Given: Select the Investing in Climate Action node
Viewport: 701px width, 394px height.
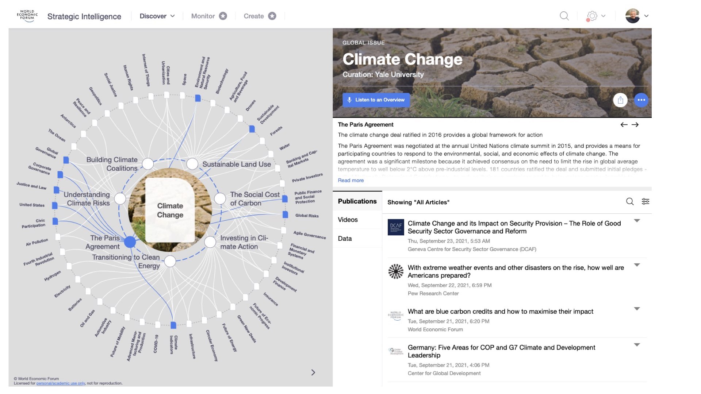Looking at the screenshot, I should pyautogui.click(x=210, y=242).
